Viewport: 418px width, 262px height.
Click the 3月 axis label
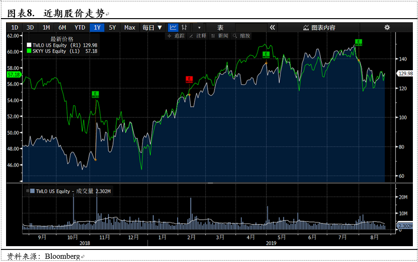tap(220, 237)
